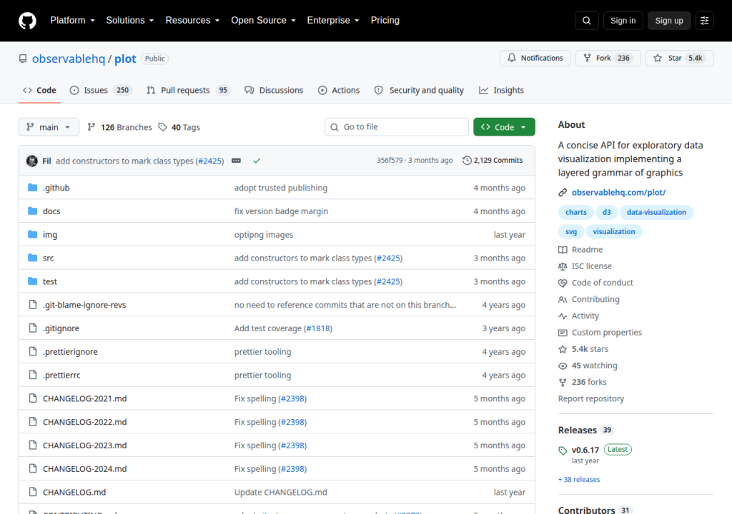Click Sign in
This screenshot has width=732, height=514.
tap(623, 21)
